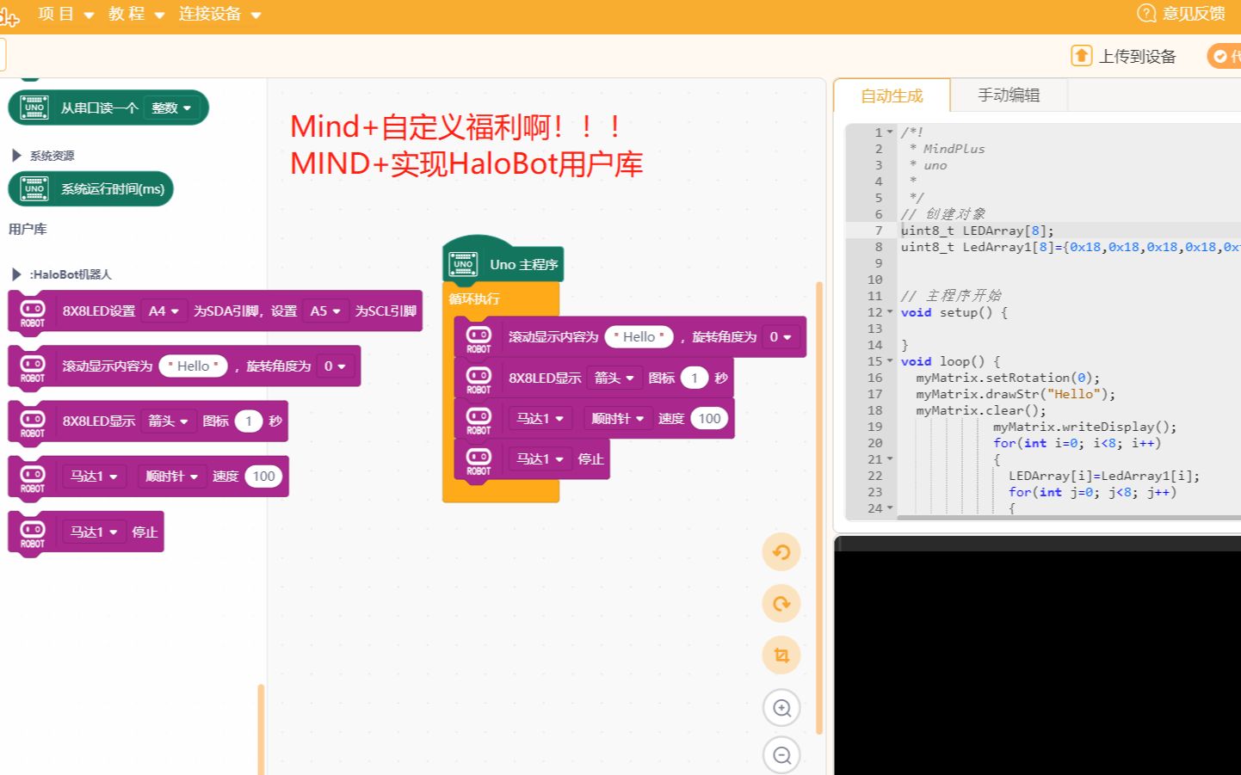
Task: Open palette 马达1 dropdown in stop block
Action: pyautogui.click(x=94, y=532)
